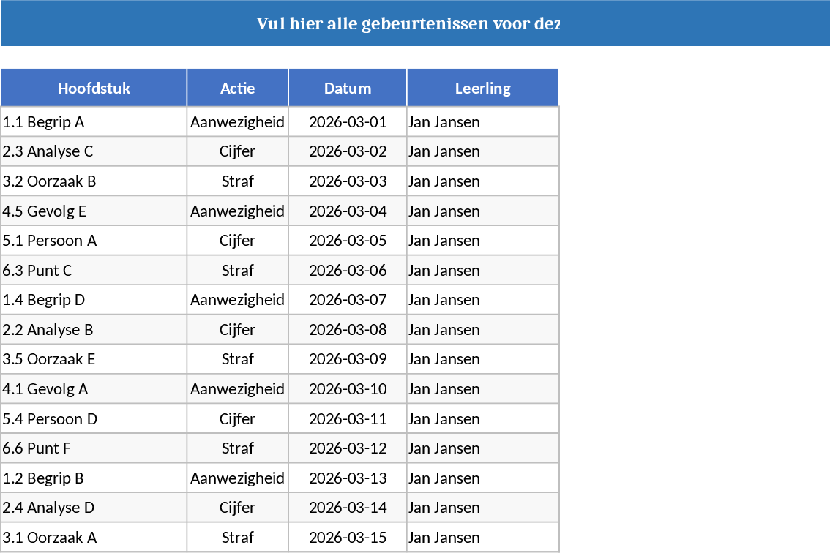Select the cell '1.1 Begrip A'
The width and height of the screenshot is (830, 553).
click(x=94, y=122)
